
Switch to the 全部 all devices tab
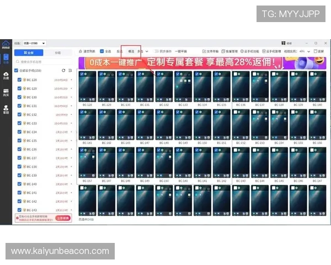[28, 53]
